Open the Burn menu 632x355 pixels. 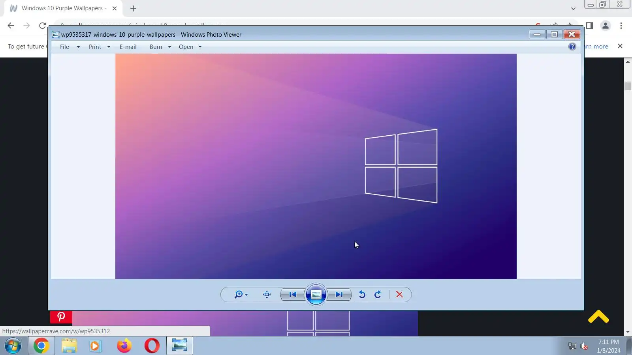tap(156, 47)
